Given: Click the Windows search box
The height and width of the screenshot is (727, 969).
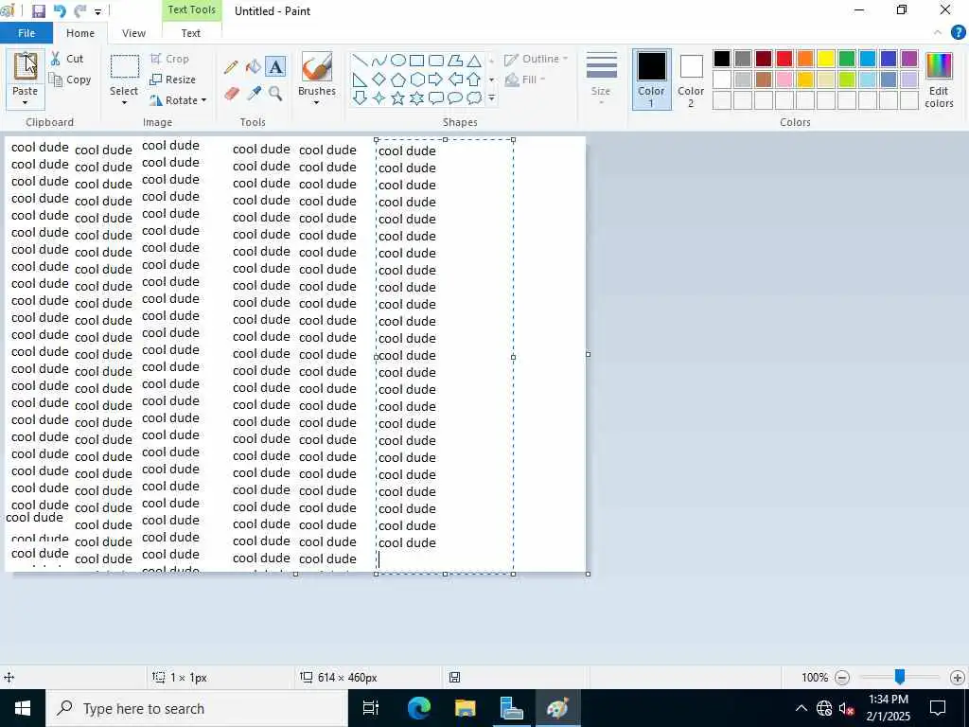Looking at the screenshot, I should point(197,708).
